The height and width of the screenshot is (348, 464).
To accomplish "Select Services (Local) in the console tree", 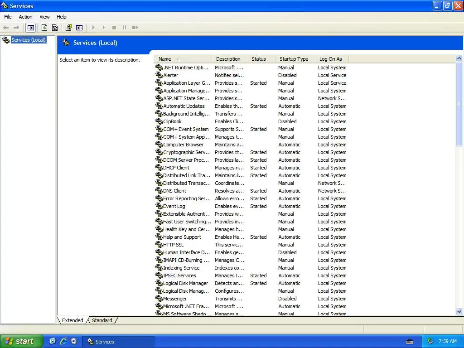I will click(29, 40).
